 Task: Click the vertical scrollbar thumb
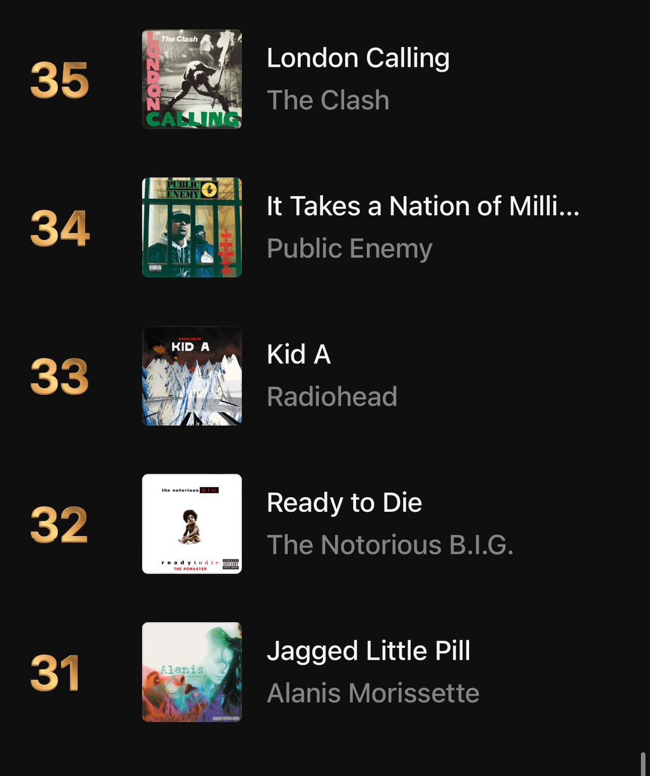click(x=643, y=763)
